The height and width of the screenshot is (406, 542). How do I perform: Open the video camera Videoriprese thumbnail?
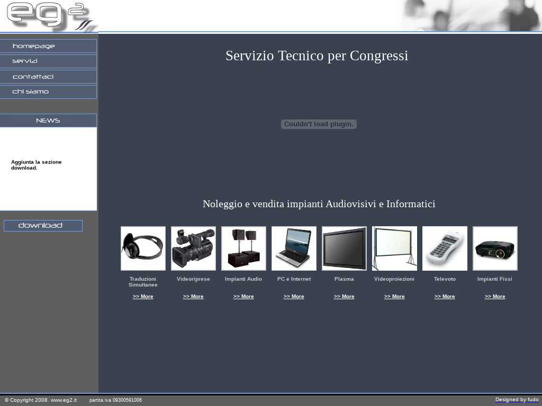tap(193, 248)
